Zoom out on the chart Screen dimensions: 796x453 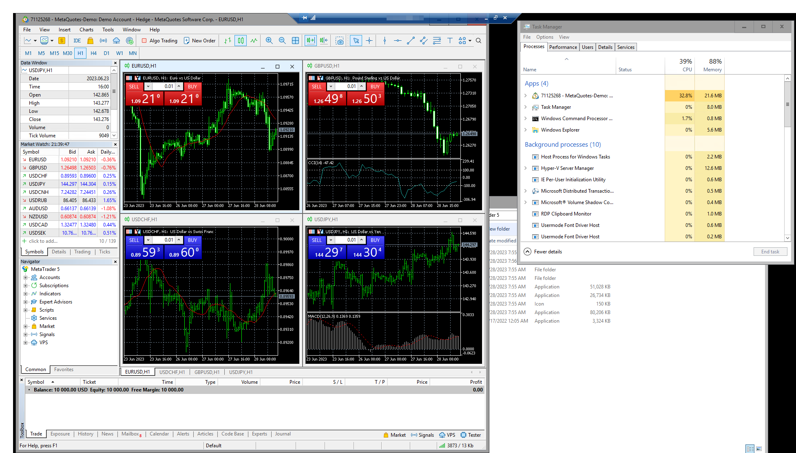282,41
